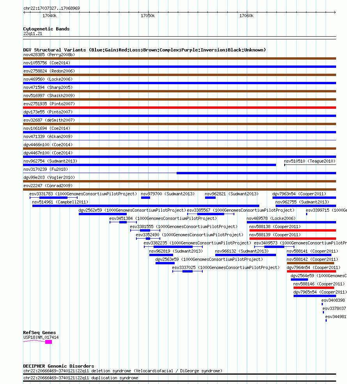Click variant label esv2758824 (Redon2006)

(49, 71)
